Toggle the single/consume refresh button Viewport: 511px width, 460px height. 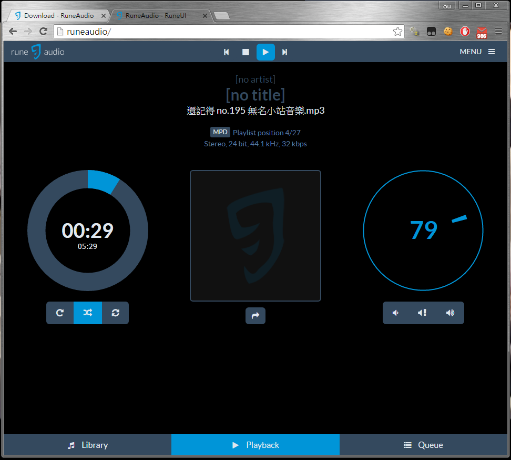pyautogui.click(x=116, y=313)
